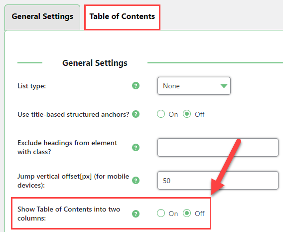Image resolution: width=283 pixels, height=232 pixels.
Task: Open help tooltip for List type
Action: 136,86
